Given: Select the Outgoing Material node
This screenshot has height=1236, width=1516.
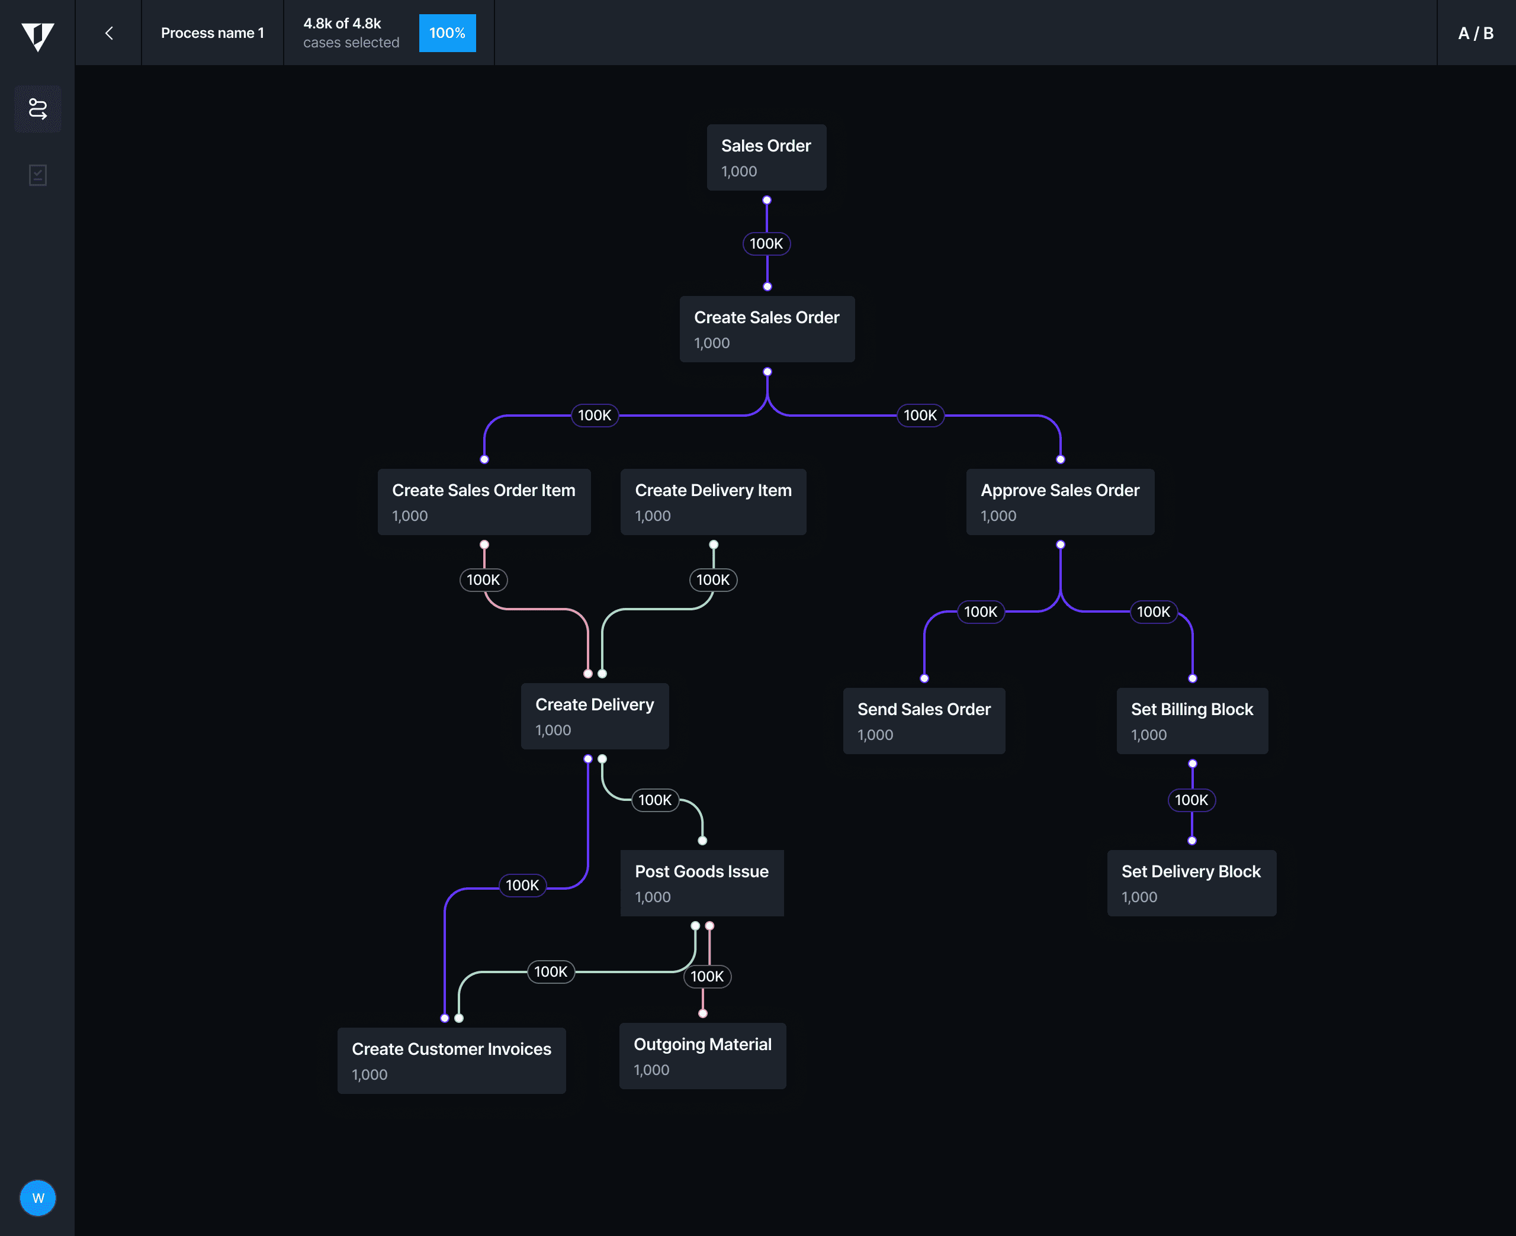Looking at the screenshot, I should point(703,1056).
